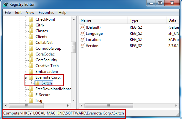Sort values by Type column header
The width and height of the screenshot is (182, 119).
pos(147,20)
